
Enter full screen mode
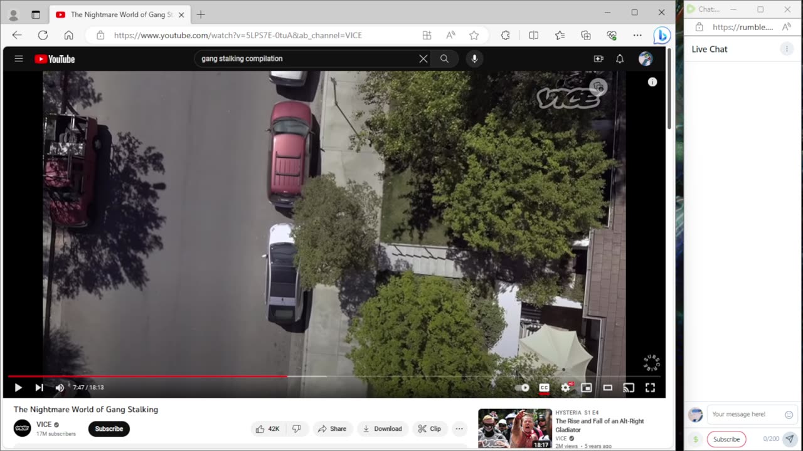tap(650, 388)
